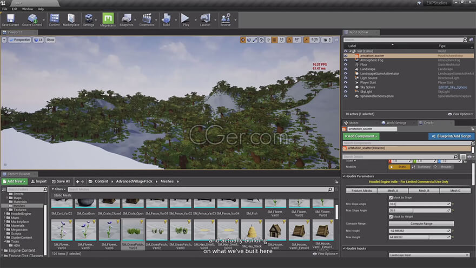Click the Launch toolbar icon
476x268 pixels.
[x=205, y=20]
